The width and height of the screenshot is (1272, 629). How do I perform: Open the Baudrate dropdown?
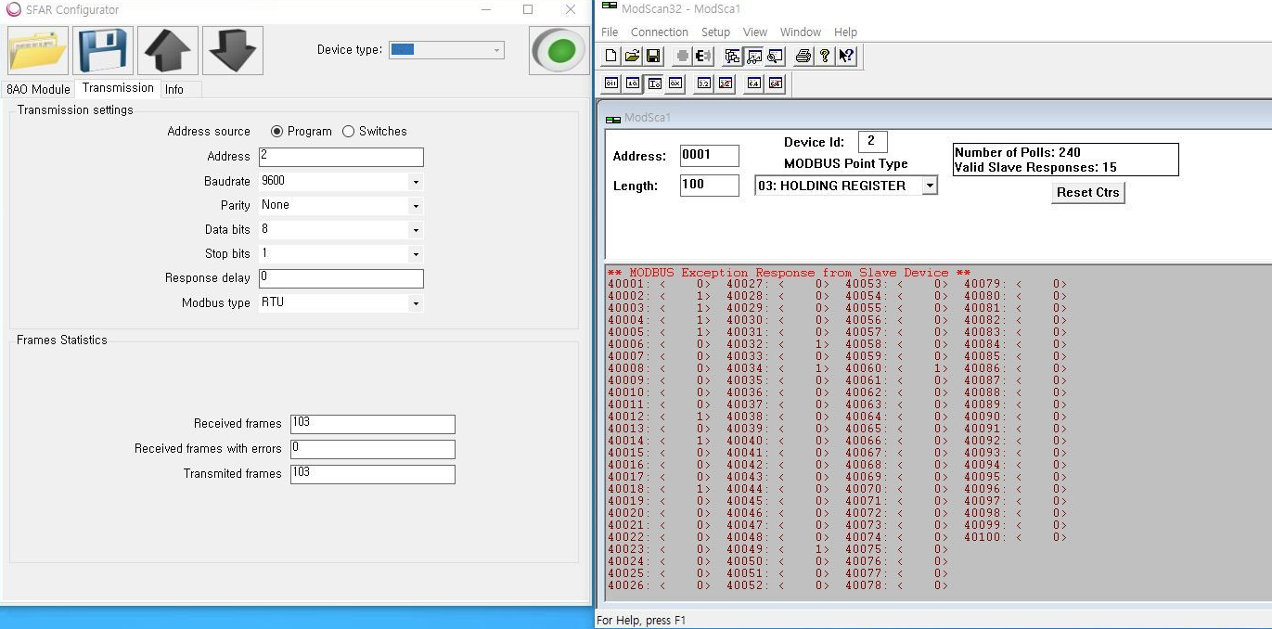coord(415,182)
